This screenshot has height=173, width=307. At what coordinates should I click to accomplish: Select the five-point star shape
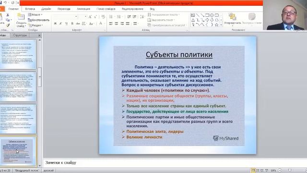[216, 25]
